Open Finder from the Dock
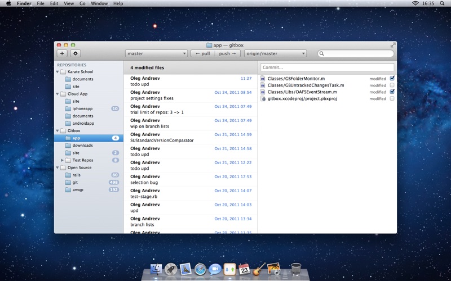This screenshot has width=451, height=281. (x=156, y=269)
